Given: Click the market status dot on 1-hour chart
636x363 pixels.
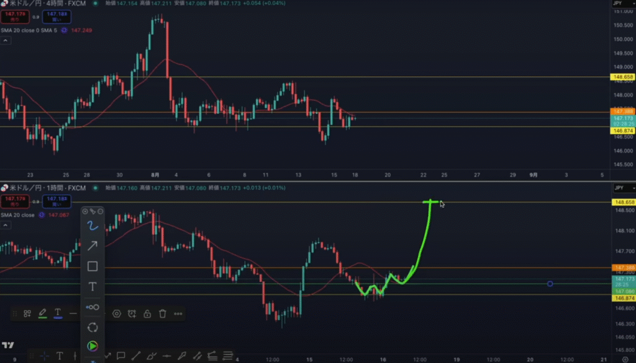Looking at the screenshot, I should click(x=95, y=188).
